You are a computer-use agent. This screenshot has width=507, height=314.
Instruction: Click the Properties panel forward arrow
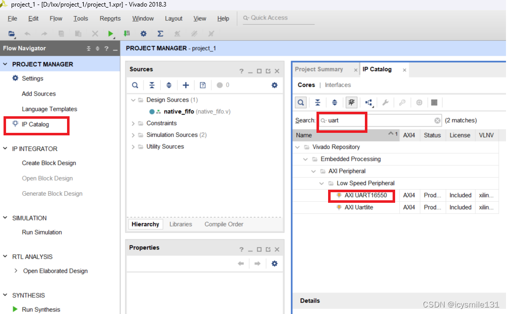pos(258,264)
